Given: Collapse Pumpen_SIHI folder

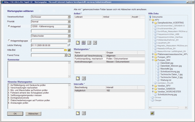Looking at the screenshot, I should tap(153, 60).
